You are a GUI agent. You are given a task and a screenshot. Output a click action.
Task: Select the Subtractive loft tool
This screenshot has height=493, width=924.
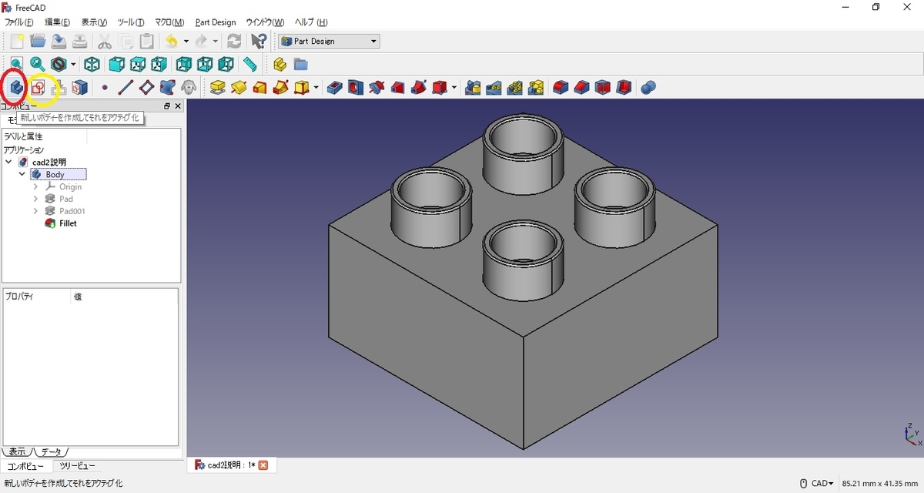click(397, 88)
